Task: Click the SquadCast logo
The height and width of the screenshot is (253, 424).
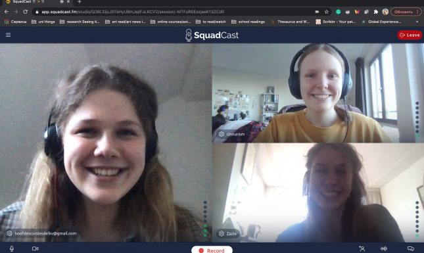Action: tap(212, 35)
